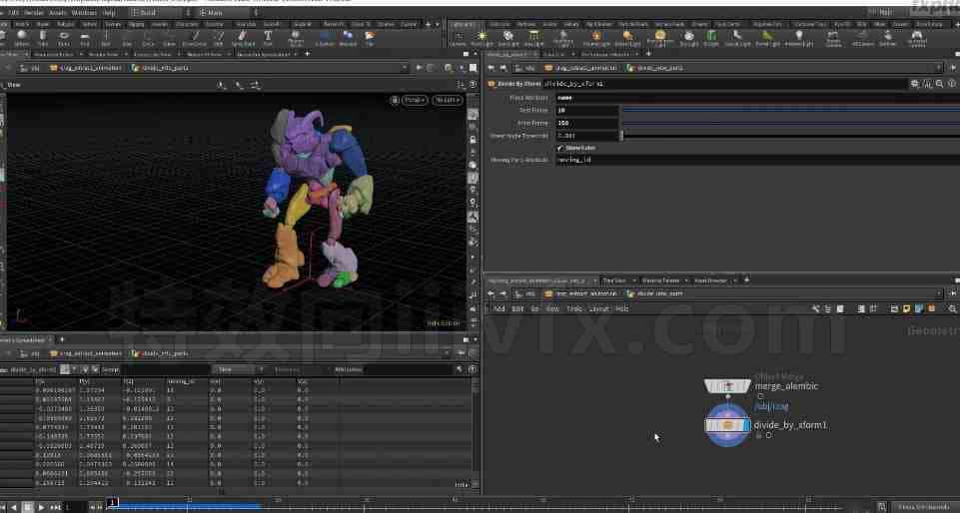The width and height of the screenshot is (960, 513).
Task: Open the Build desktop dropdown
Action: click(159, 12)
